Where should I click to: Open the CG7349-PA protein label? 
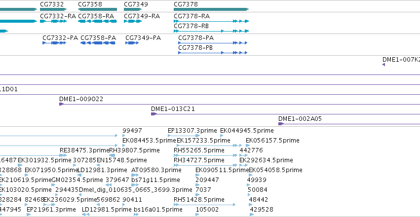coord(143,38)
